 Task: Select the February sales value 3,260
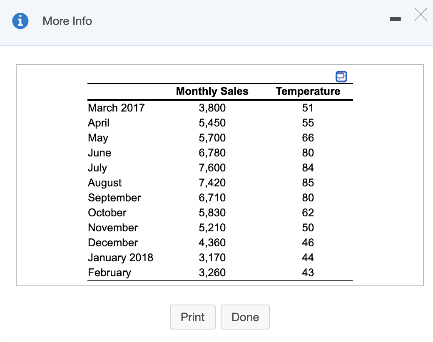(x=212, y=273)
